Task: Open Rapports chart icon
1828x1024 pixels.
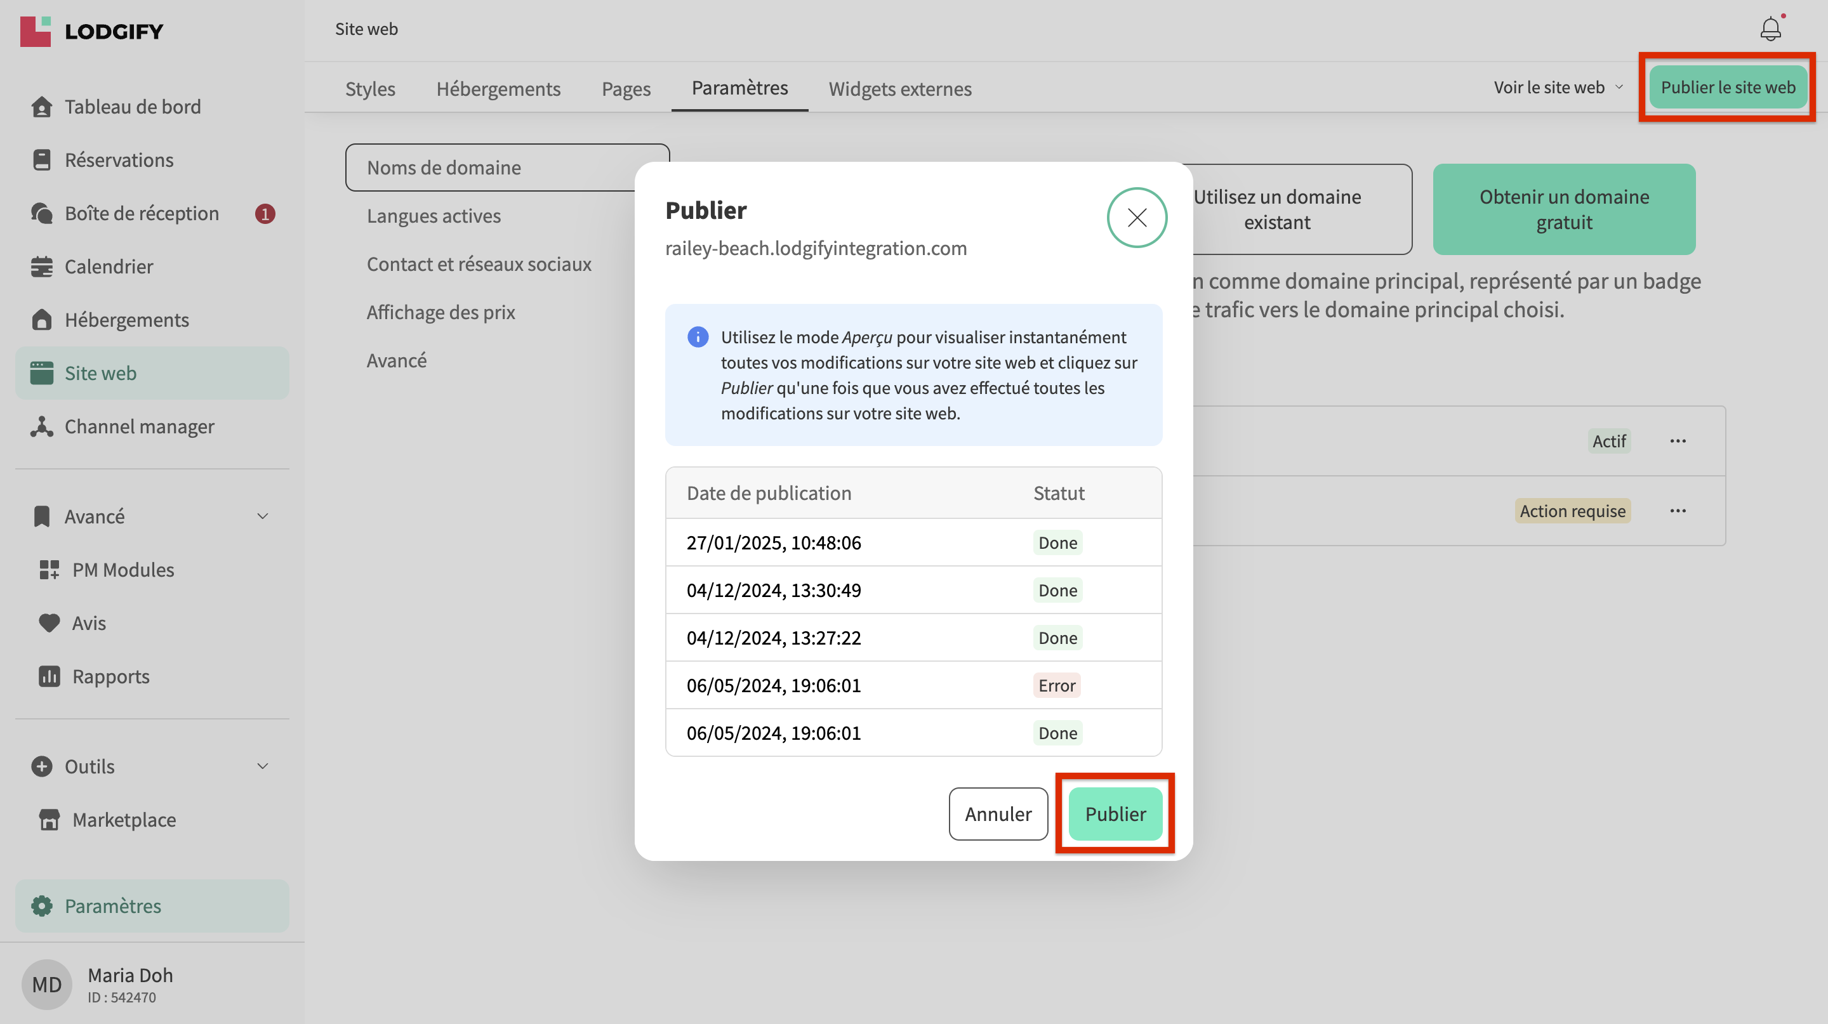Action: coord(49,676)
